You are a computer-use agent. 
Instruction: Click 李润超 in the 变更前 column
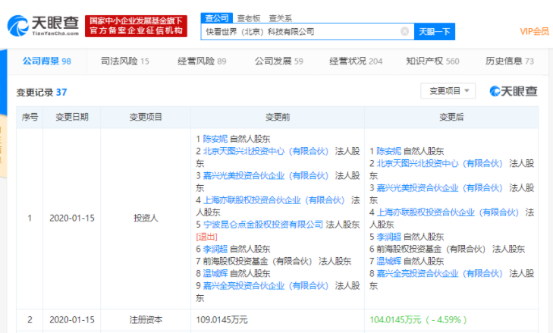(215, 249)
